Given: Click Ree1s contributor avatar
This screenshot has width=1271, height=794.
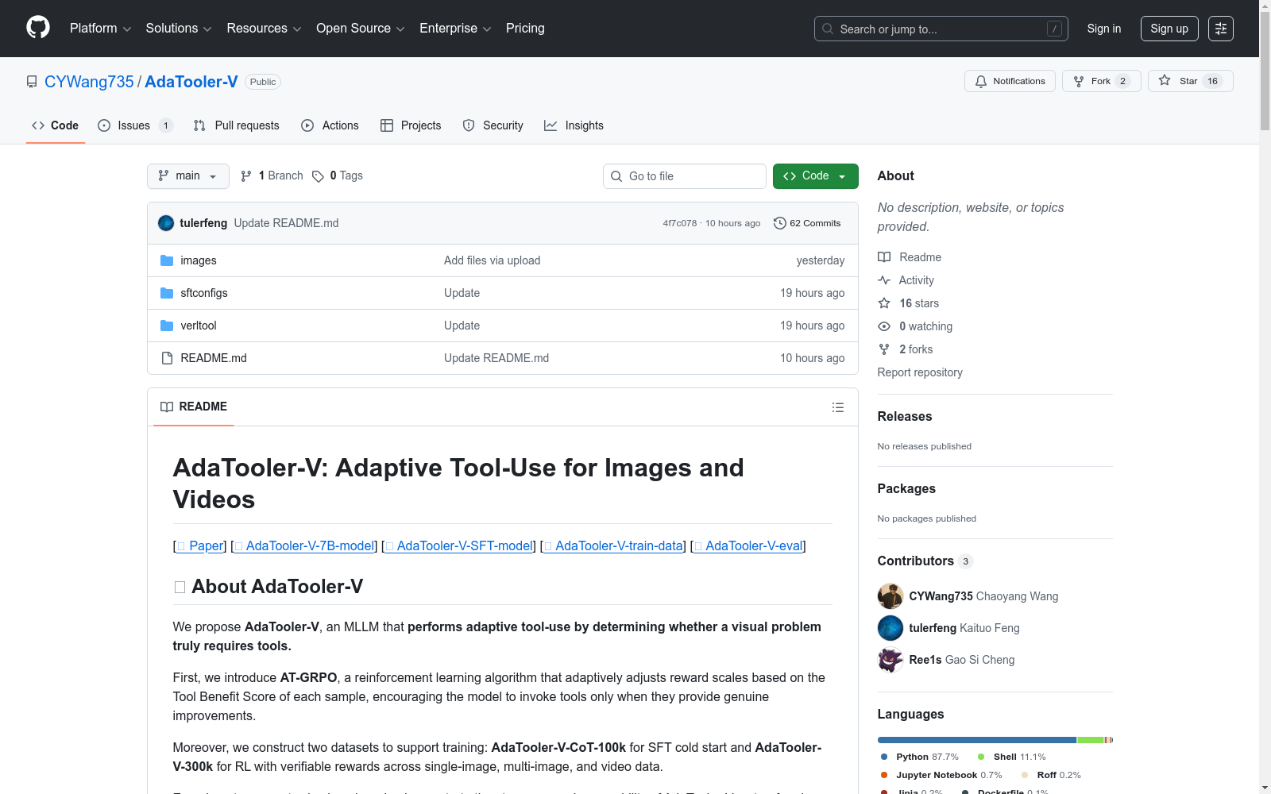Looking at the screenshot, I should [890, 660].
